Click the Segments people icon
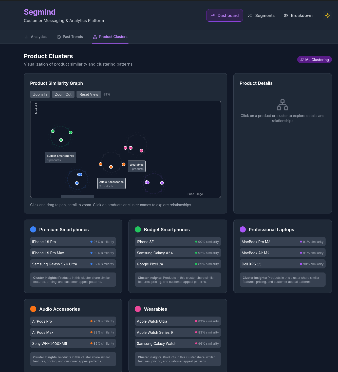This screenshot has width=338, height=372. pos(250,15)
